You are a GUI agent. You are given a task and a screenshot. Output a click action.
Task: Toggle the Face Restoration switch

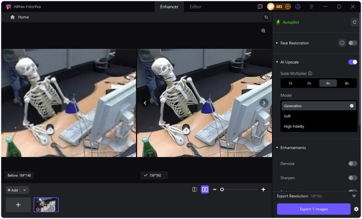[353, 43]
